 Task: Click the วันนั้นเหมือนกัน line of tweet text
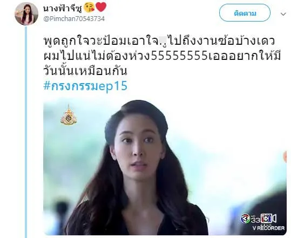pyautogui.click(x=85, y=70)
